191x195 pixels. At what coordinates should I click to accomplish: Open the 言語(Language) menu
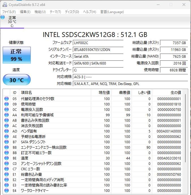112,12
